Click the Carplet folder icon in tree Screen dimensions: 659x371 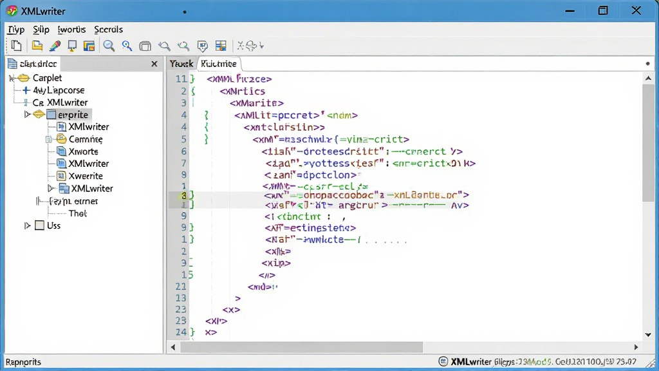click(x=24, y=78)
